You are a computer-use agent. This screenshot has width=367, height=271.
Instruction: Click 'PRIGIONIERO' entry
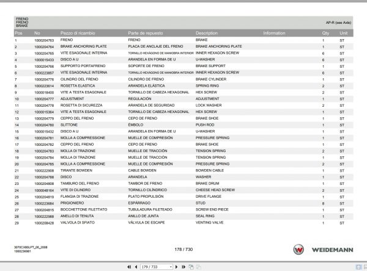(x=72, y=203)
